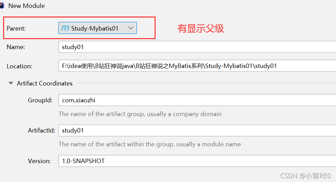Click the Version field 1.0-SNAPSHOT
The image size is (336, 182).
pyautogui.click(x=197, y=161)
